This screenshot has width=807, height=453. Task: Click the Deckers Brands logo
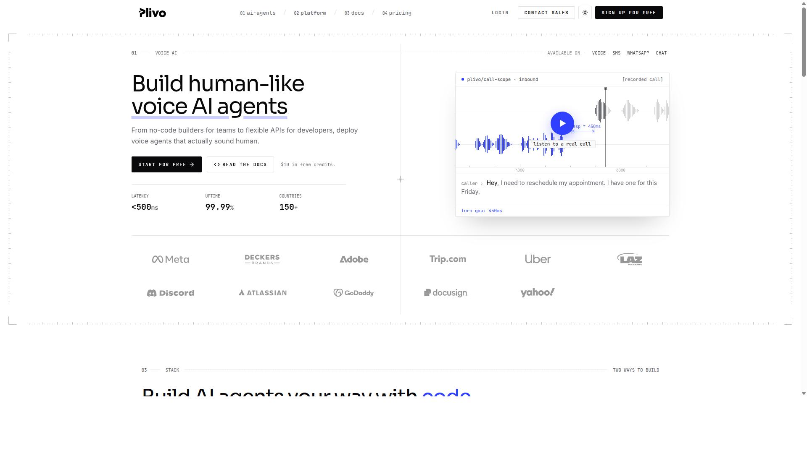[x=262, y=259]
